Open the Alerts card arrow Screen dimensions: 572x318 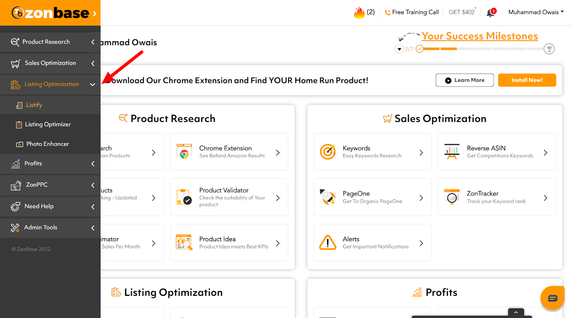(x=421, y=243)
